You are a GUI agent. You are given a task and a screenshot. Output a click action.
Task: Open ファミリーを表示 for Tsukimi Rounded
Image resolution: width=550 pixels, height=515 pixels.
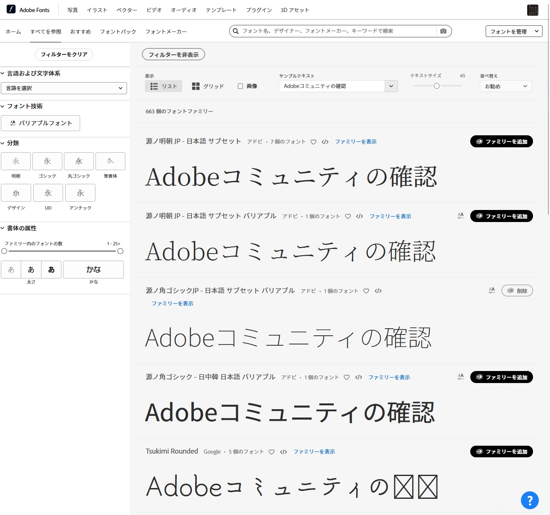click(x=314, y=452)
